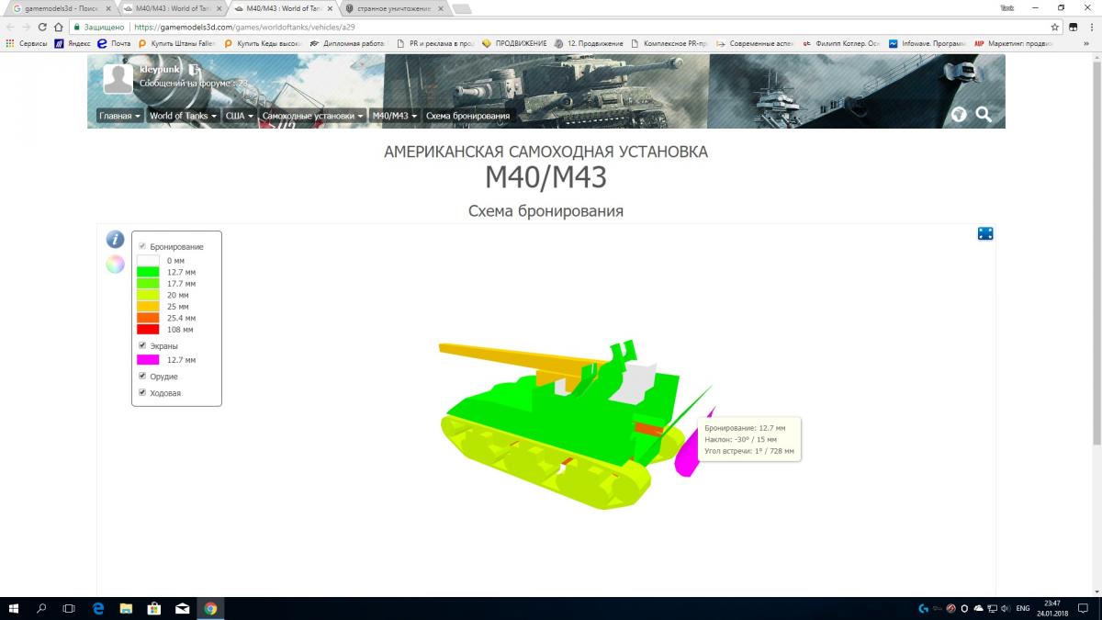Click the globe language icon in header

click(959, 115)
